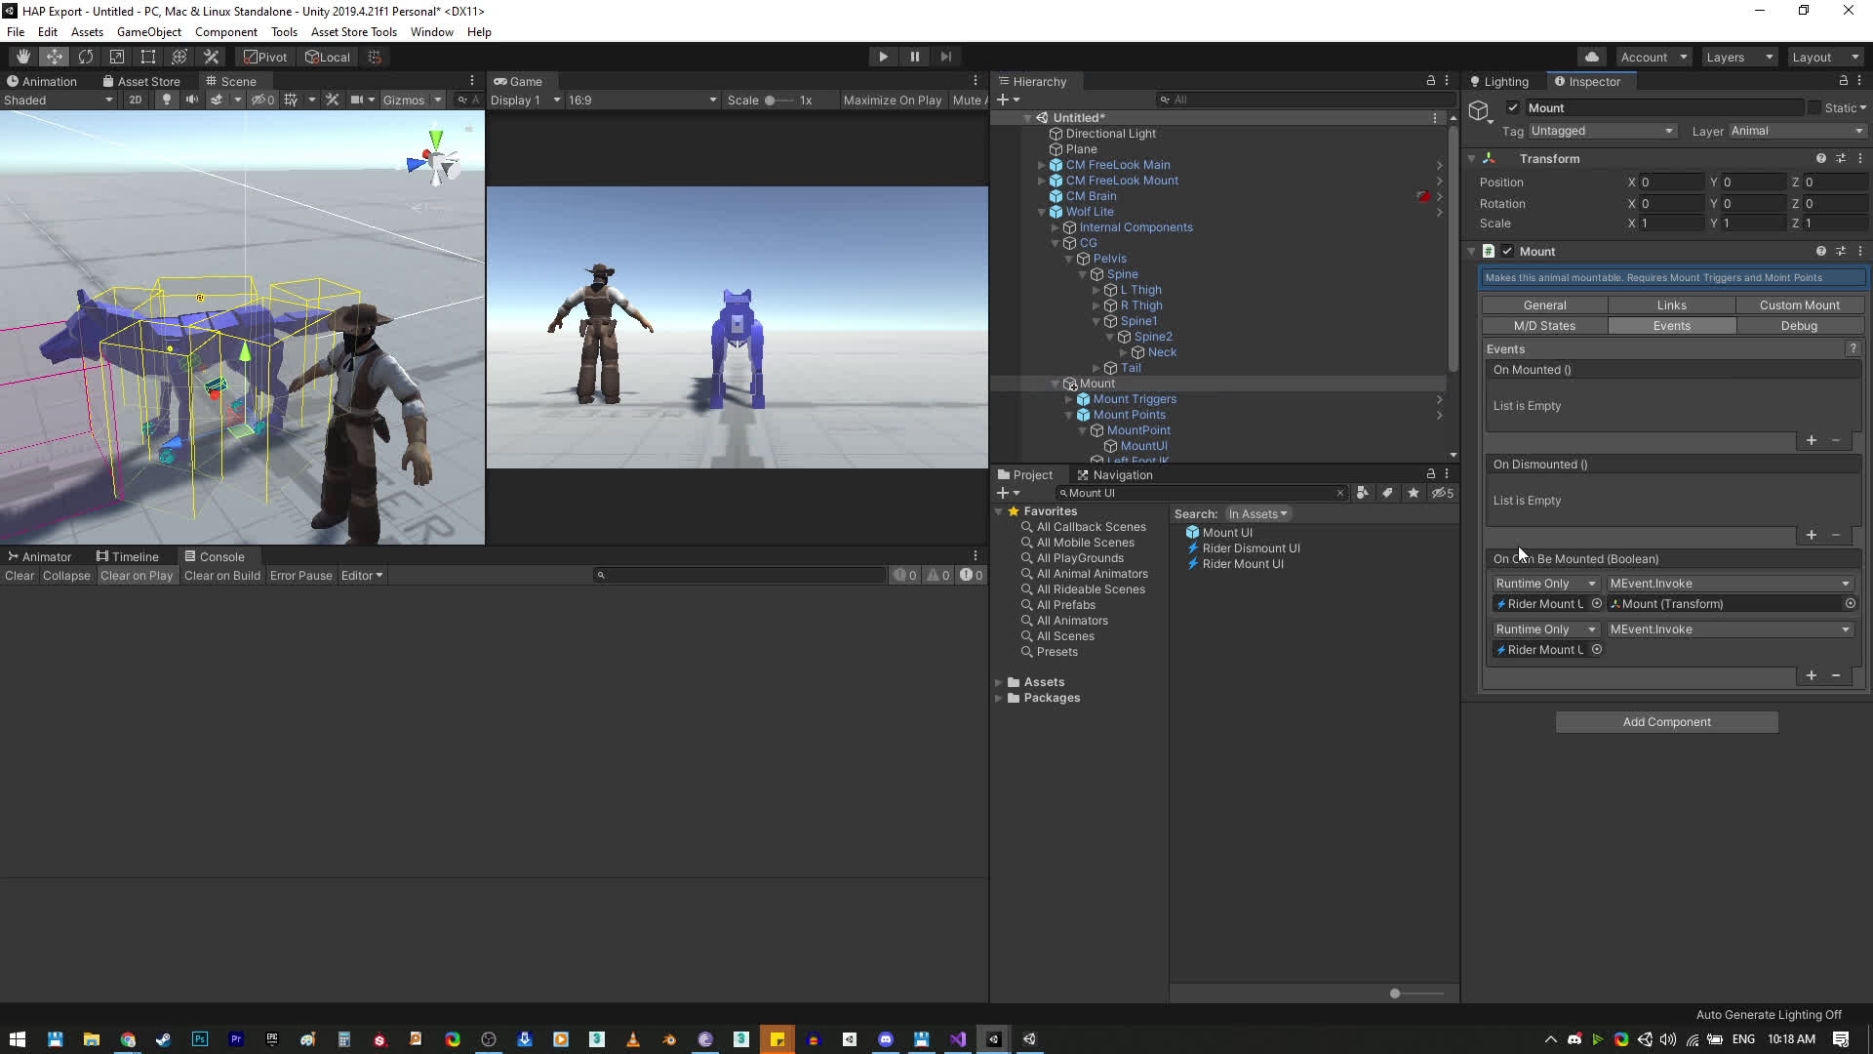Open the GameObject menu

(x=148, y=31)
